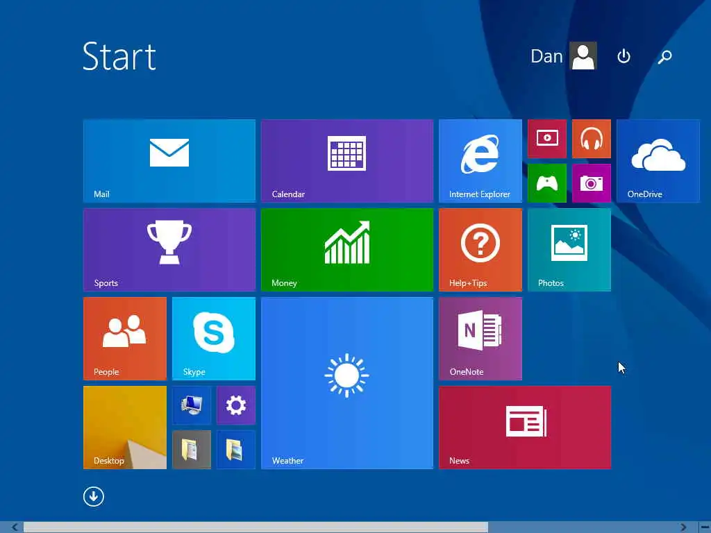Click the power options button
Screen dimensions: 711x533
pyautogui.click(x=624, y=56)
